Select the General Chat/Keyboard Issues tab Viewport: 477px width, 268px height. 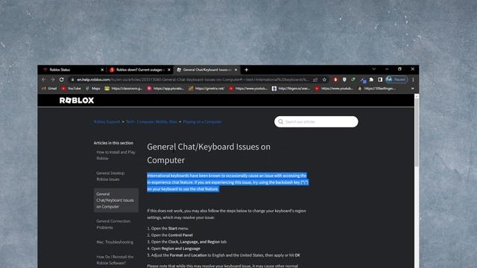206,70
